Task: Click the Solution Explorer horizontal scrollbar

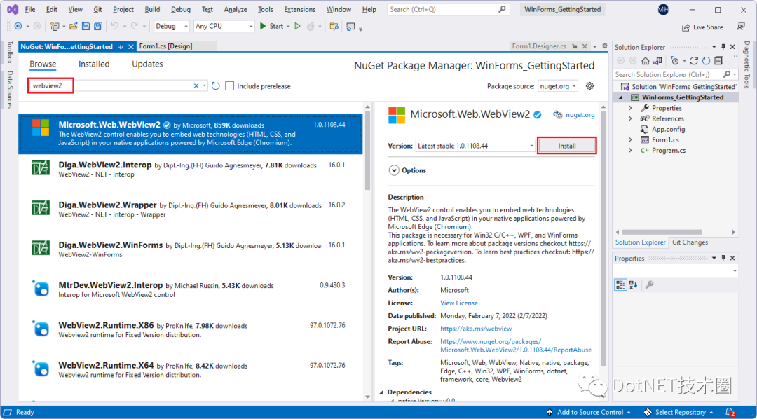Action: pyautogui.click(x=661, y=232)
